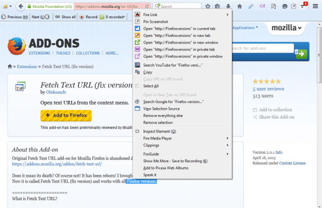
Task: Click the purple private mask icon
Action: point(262,6)
